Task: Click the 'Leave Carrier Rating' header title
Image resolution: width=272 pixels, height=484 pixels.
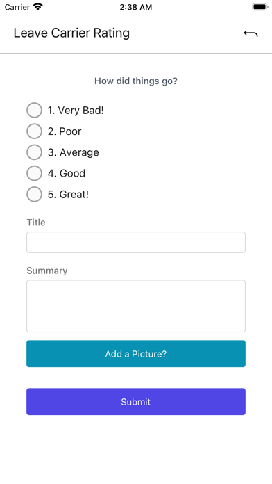Action: (71, 33)
